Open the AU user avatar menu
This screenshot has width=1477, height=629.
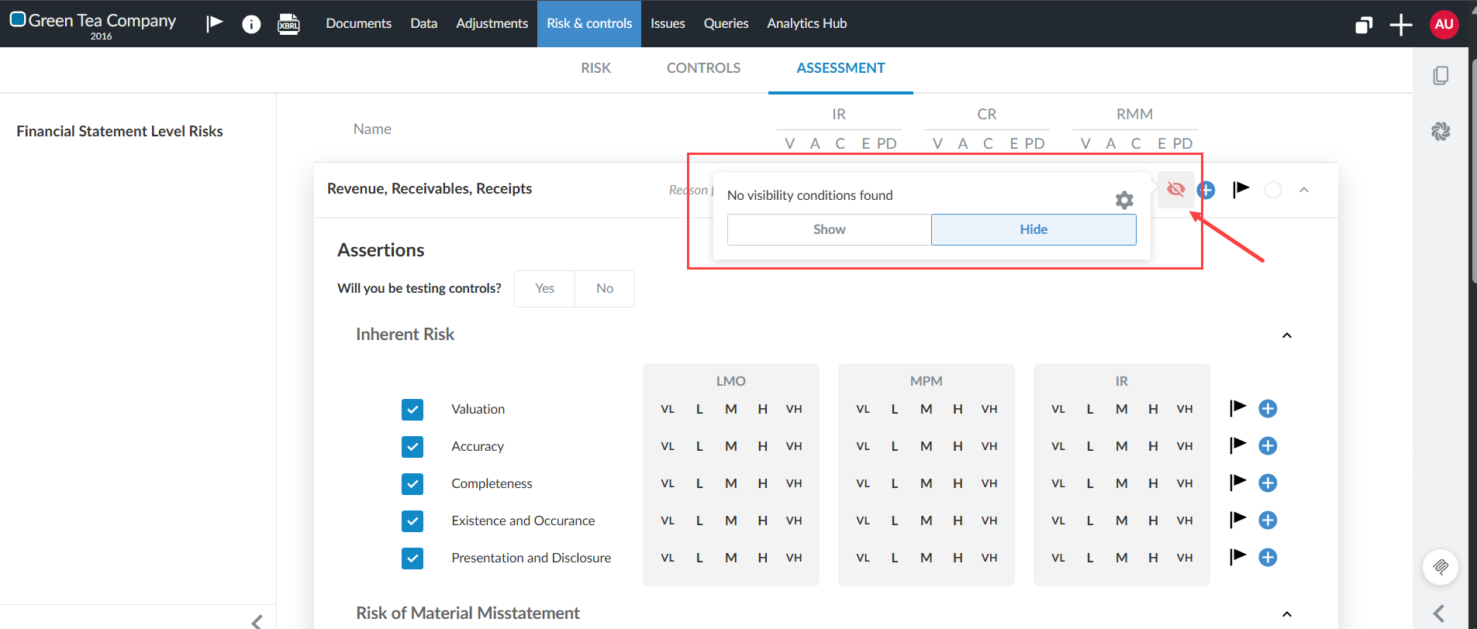tap(1444, 24)
